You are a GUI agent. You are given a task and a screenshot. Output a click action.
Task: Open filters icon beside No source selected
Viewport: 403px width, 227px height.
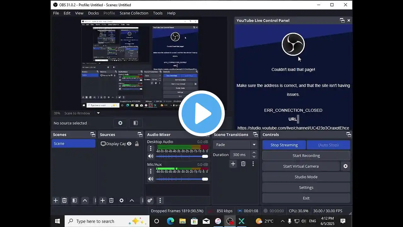point(136,123)
